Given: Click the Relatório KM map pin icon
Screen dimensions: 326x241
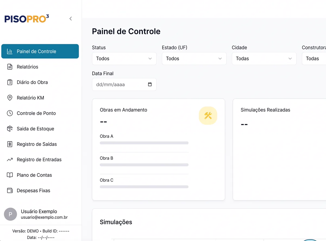Looking at the screenshot, I should 10,98.
